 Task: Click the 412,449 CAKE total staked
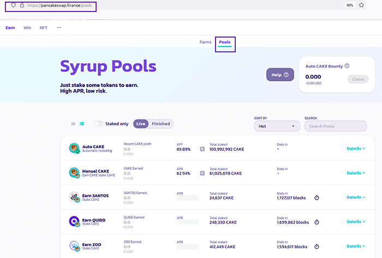tap(223, 247)
